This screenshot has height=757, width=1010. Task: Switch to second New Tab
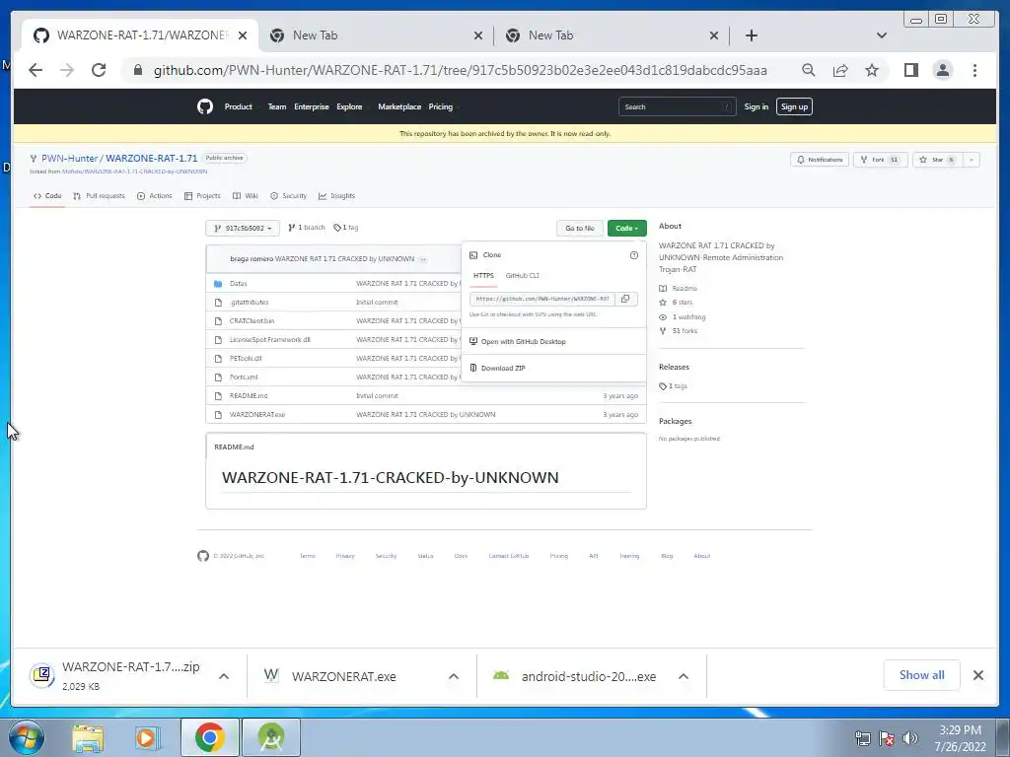(x=612, y=35)
